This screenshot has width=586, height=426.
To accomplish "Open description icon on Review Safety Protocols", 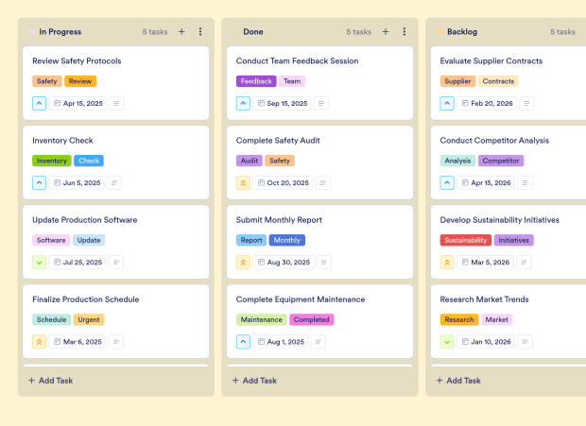I will pyautogui.click(x=116, y=103).
